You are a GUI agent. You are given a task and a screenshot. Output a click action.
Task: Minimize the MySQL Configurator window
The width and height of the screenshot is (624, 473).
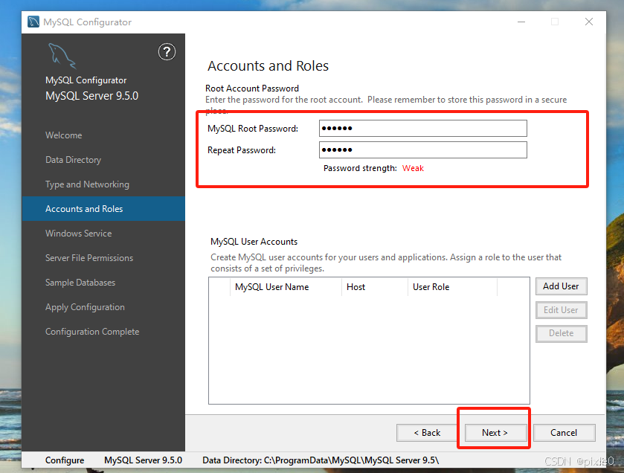pos(521,22)
